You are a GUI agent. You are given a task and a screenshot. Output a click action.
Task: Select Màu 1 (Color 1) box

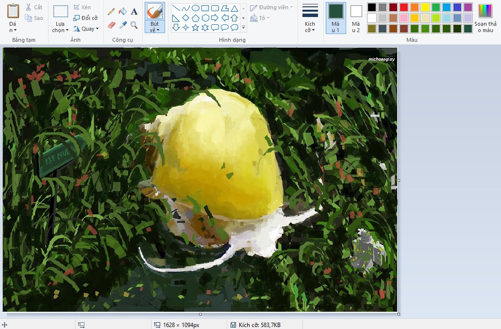pos(335,18)
